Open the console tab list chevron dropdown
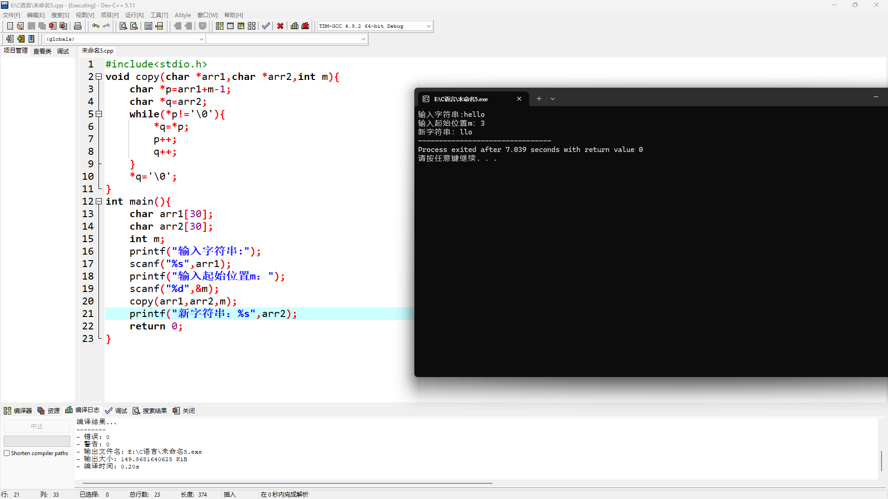This screenshot has height=499, width=888. pos(552,99)
